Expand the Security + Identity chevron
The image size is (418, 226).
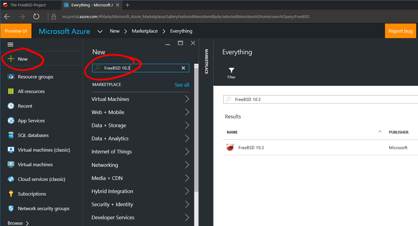tap(187, 204)
